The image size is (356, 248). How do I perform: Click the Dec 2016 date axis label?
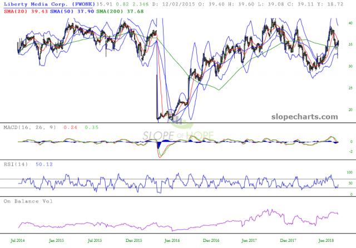211,241
